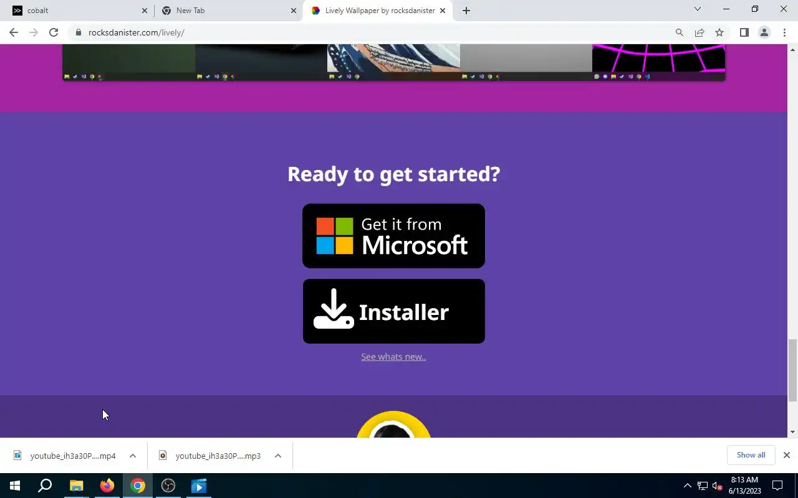Get Lively from Microsoft Store
Image resolution: width=798 pixels, height=498 pixels.
coord(393,236)
